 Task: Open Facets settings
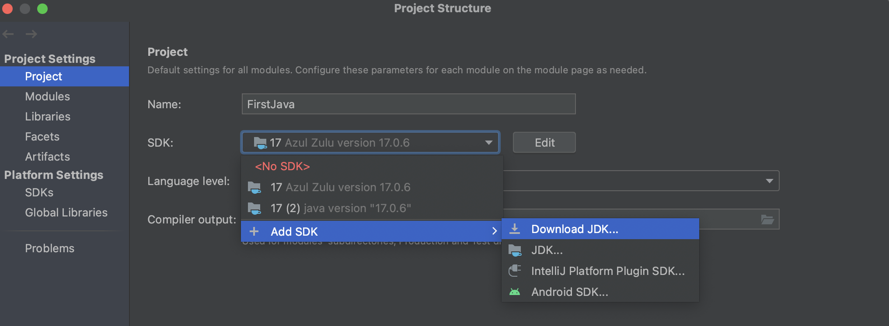pyautogui.click(x=64, y=137)
